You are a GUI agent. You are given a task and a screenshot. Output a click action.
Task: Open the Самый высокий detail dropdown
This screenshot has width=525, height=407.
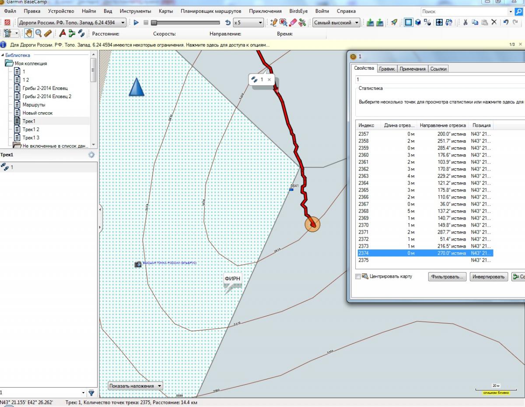click(x=336, y=22)
